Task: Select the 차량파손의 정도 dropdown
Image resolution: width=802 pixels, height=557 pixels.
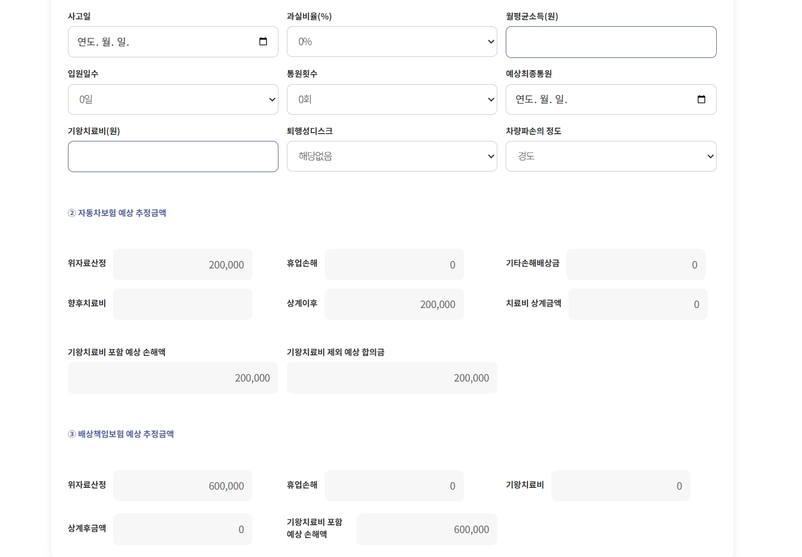Action: click(611, 157)
